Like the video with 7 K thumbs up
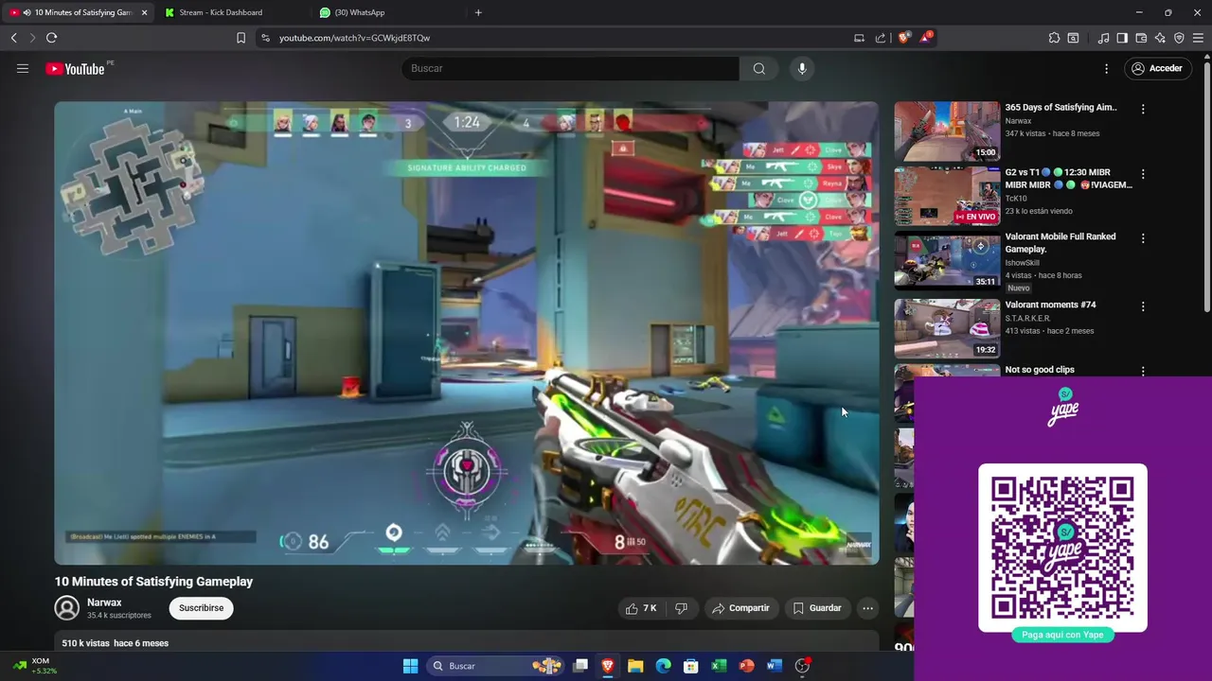This screenshot has width=1212, height=681. [x=641, y=608]
